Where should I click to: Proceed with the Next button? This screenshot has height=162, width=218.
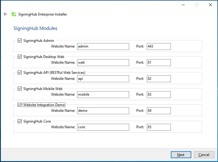click(181, 155)
